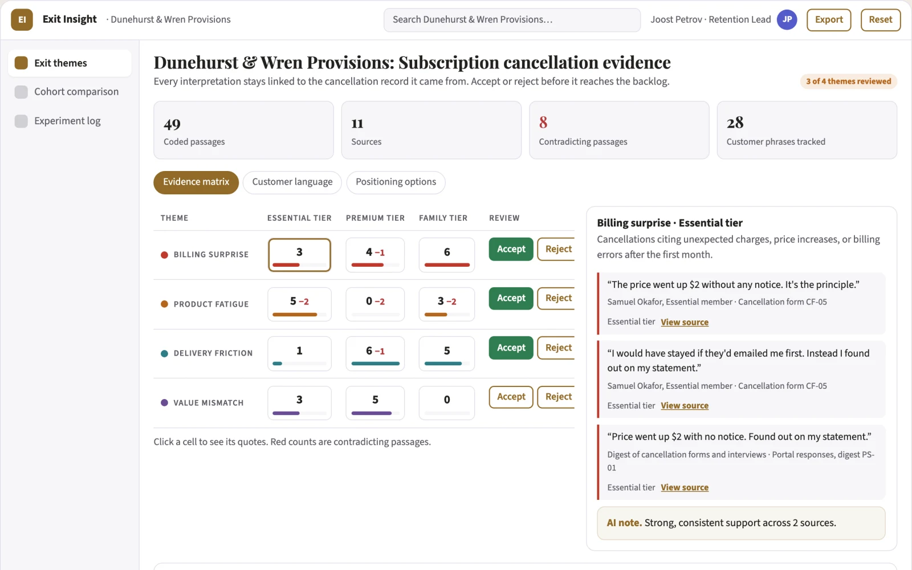Viewport: 912px width, 570px height.
Task: Accept the Product fatigue theme
Action: pos(511,298)
